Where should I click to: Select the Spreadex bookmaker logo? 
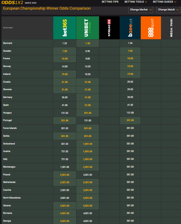tap(109, 28)
